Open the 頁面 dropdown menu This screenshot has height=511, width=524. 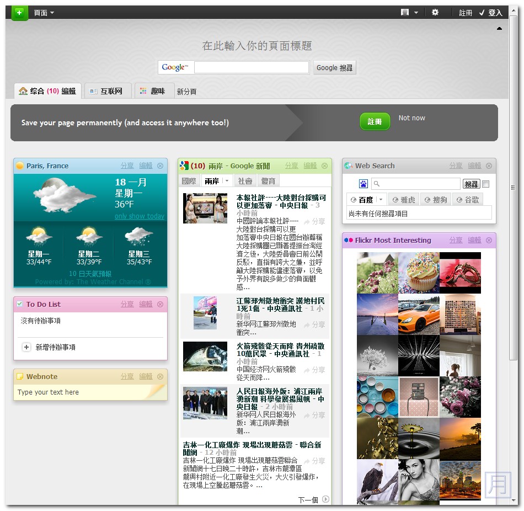[44, 13]
